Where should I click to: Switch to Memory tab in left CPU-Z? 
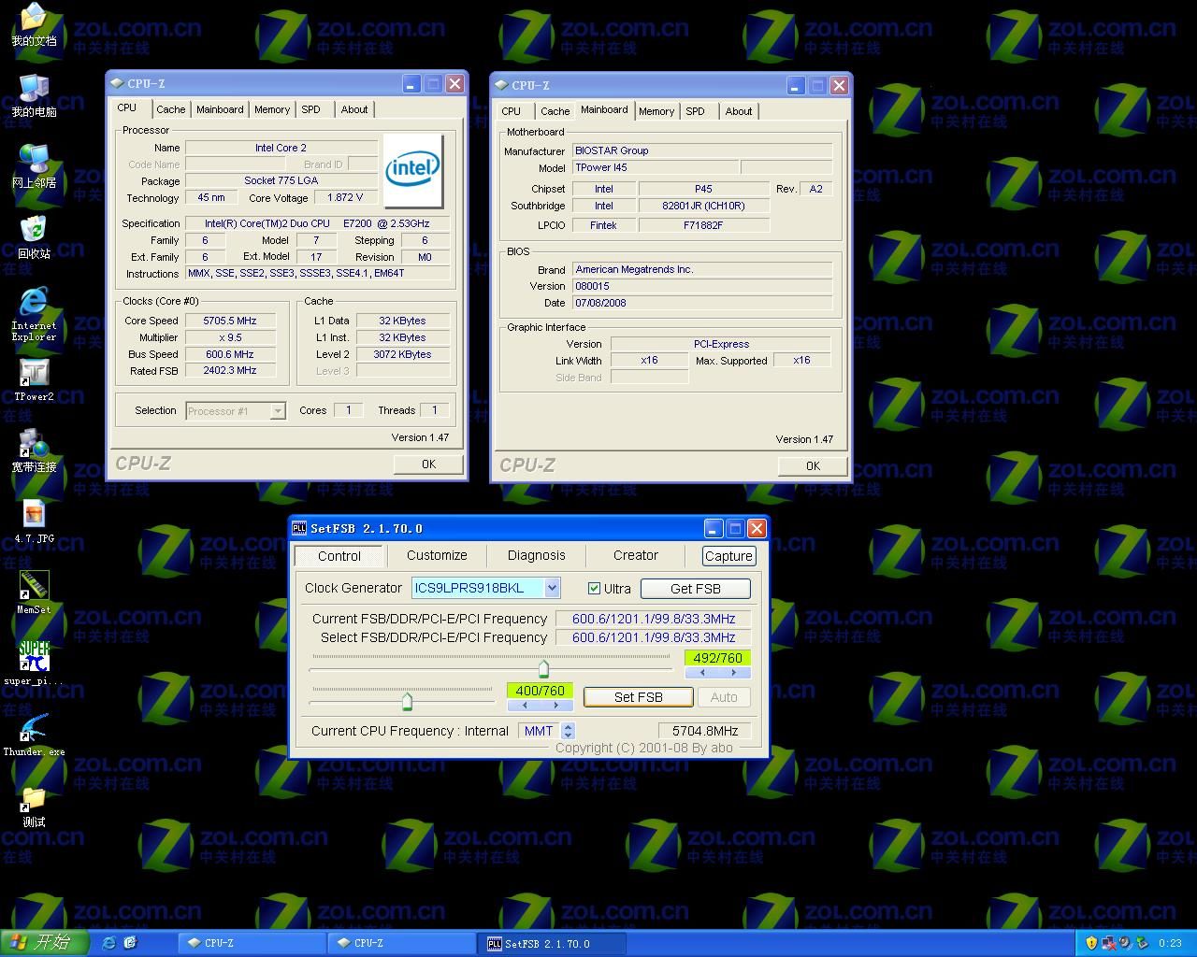click(272, 109)
